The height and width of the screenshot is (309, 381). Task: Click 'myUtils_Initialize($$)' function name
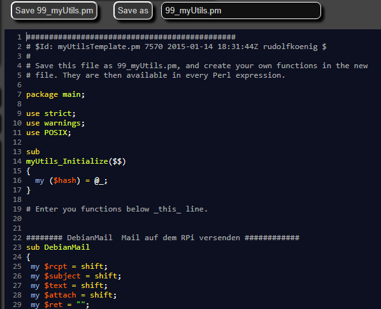pyautogui.click(x=76, y=161)
